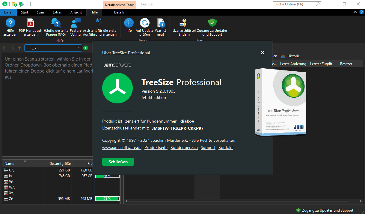Click the Version 9.2.0.1905 text

(x=159, y=91)
